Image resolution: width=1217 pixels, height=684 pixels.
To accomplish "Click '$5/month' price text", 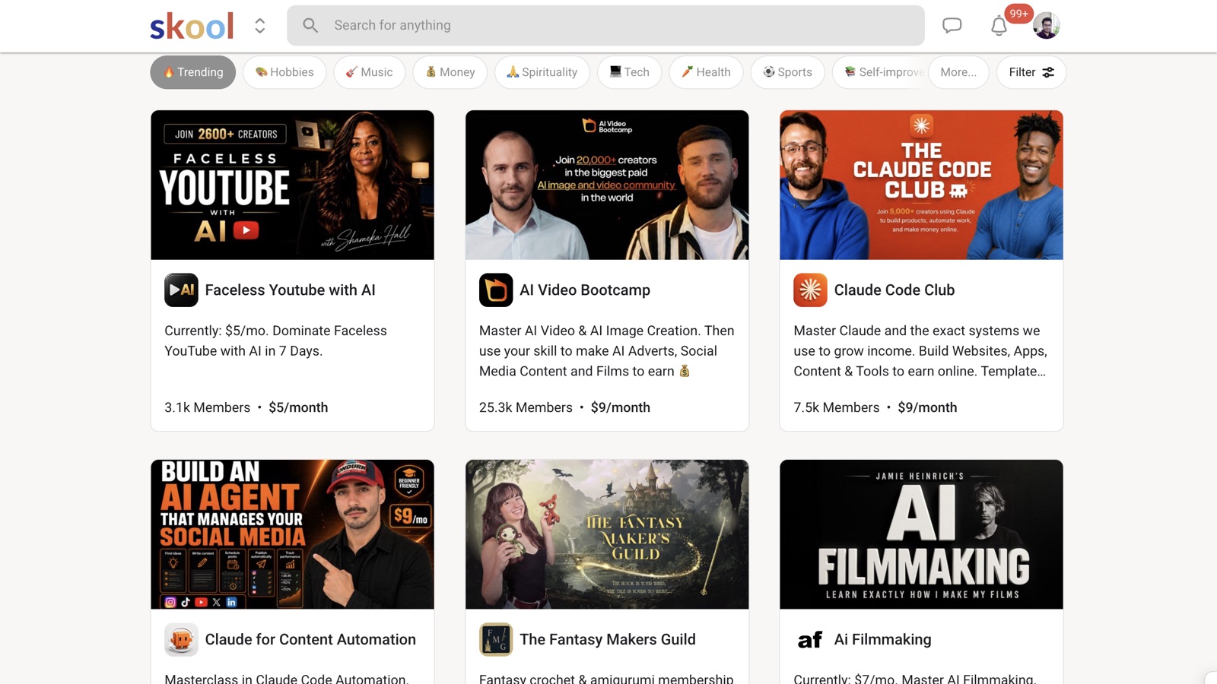I will [x=298, y=407].
